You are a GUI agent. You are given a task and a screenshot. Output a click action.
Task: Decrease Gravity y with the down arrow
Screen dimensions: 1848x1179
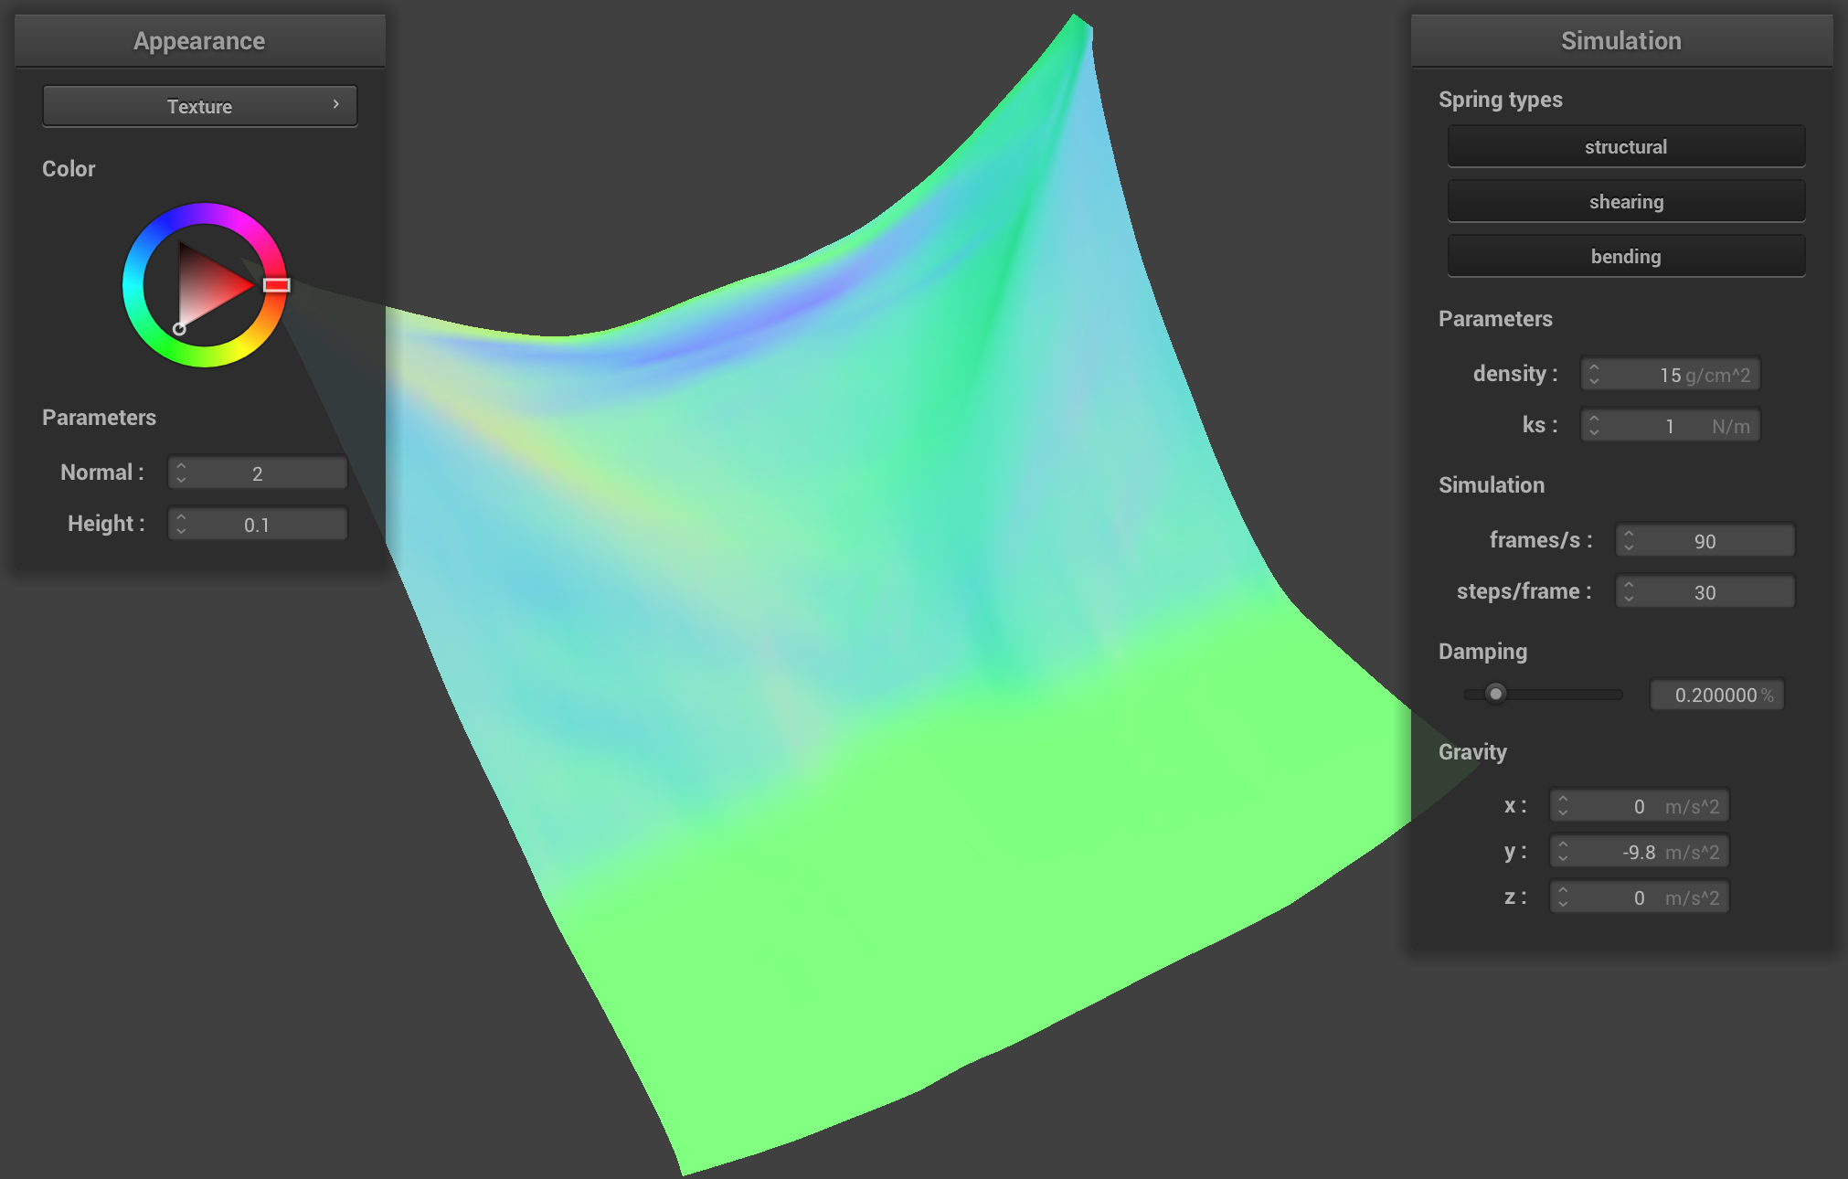[x=1563, y=858]
